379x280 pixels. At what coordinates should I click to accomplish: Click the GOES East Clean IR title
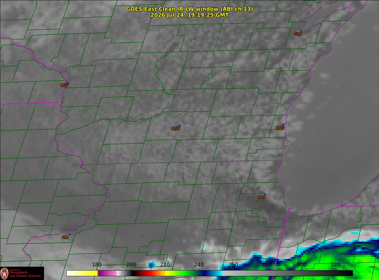click(189, 9)
